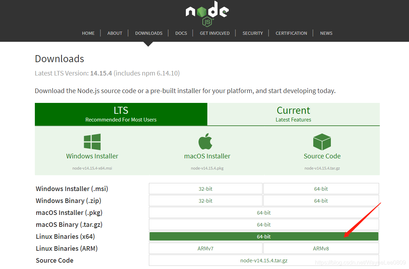Click node-v14.15.4.pkg filename
409x269 pixels.
207,168
